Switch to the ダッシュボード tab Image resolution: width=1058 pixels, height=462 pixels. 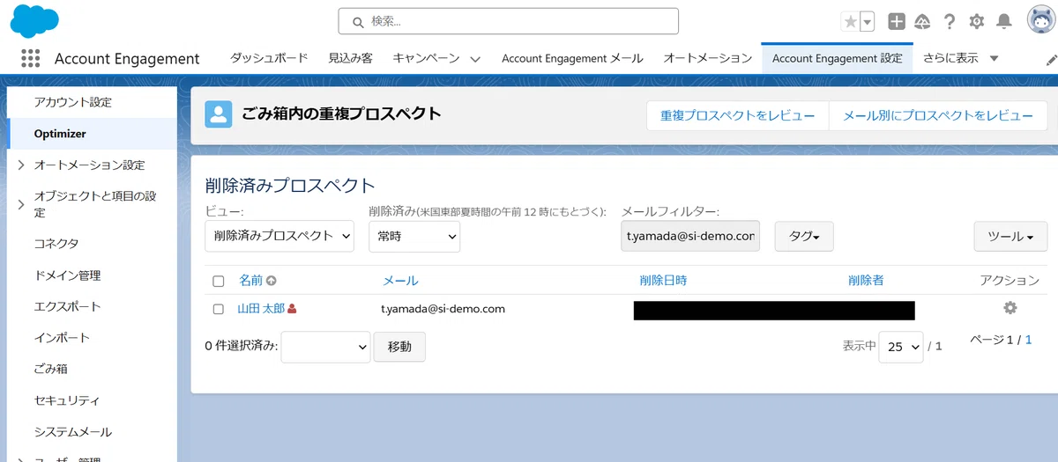pos(269,58)
